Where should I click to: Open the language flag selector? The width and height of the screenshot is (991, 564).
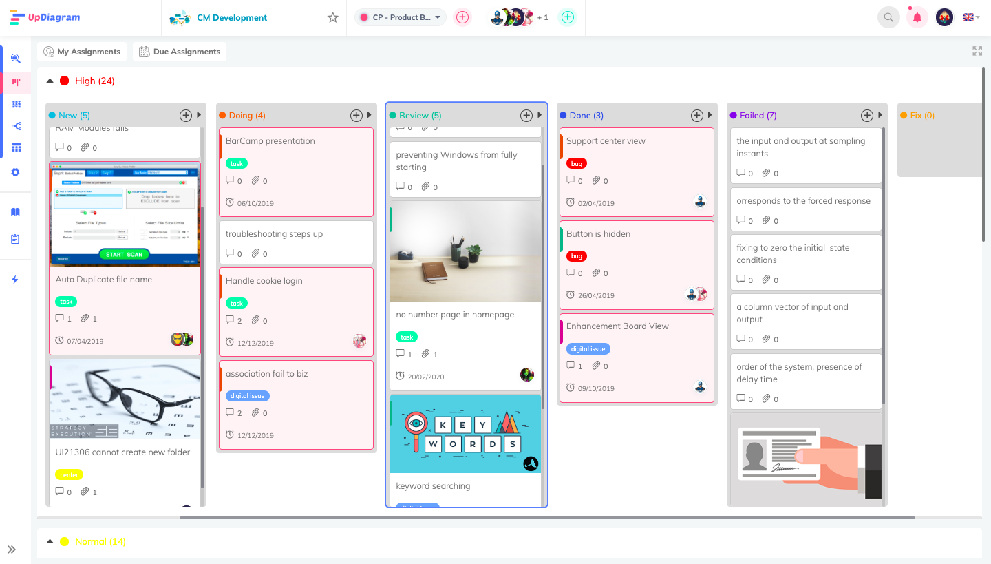coord(970,18)
